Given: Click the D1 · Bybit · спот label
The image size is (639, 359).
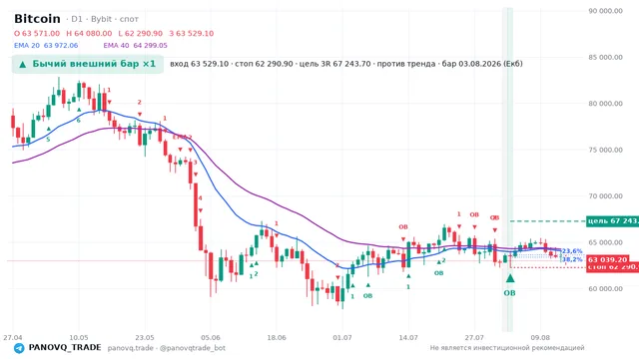Looking at the screenshot, I should pyautogui.click(x=102, y=19).
